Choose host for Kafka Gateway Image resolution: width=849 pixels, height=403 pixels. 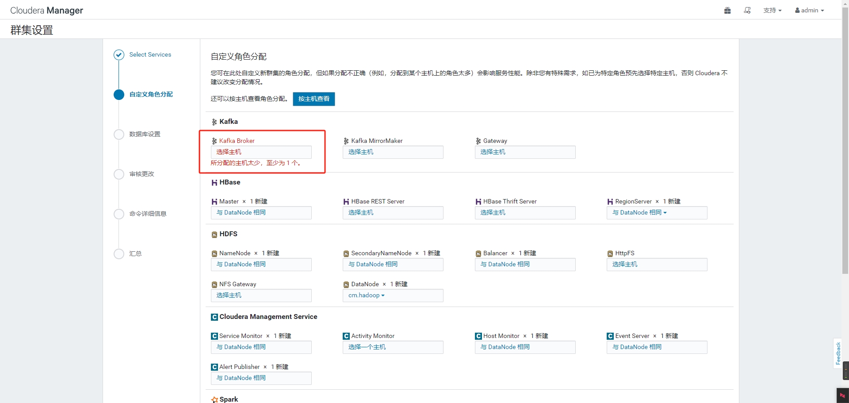525,152
